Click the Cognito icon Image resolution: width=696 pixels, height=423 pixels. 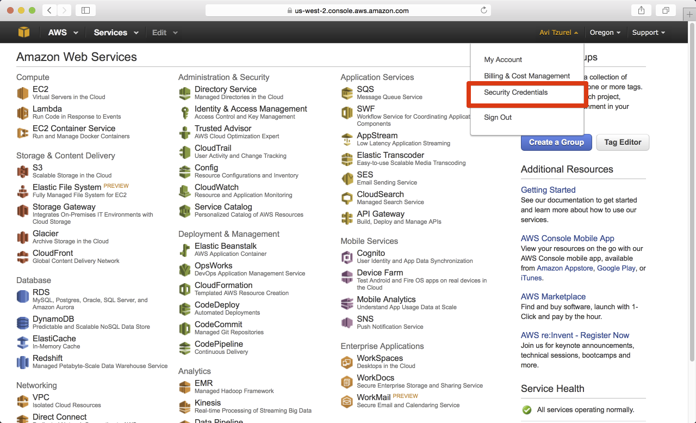tap(347, 258)
